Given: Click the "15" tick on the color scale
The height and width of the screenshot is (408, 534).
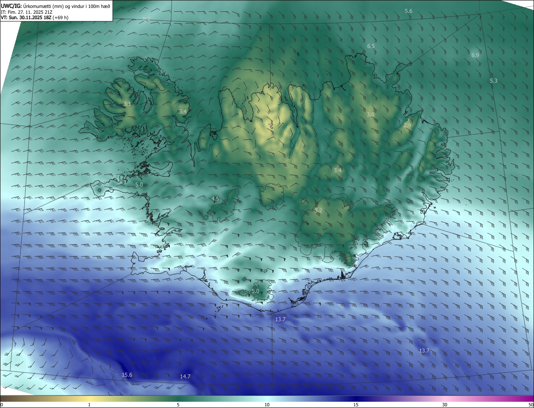Looking at the screenshot, I should click(x=356, y=405).
